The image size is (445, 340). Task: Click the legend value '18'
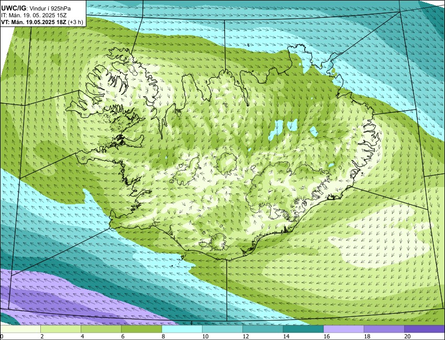click(367, 336)
